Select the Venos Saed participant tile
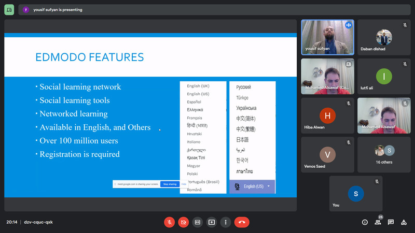The image size is (415, 233). click(x=327, y=154)
